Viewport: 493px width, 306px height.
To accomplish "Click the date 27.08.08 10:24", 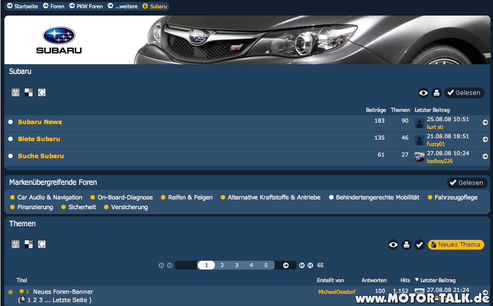I will click(x=448, y=153).
